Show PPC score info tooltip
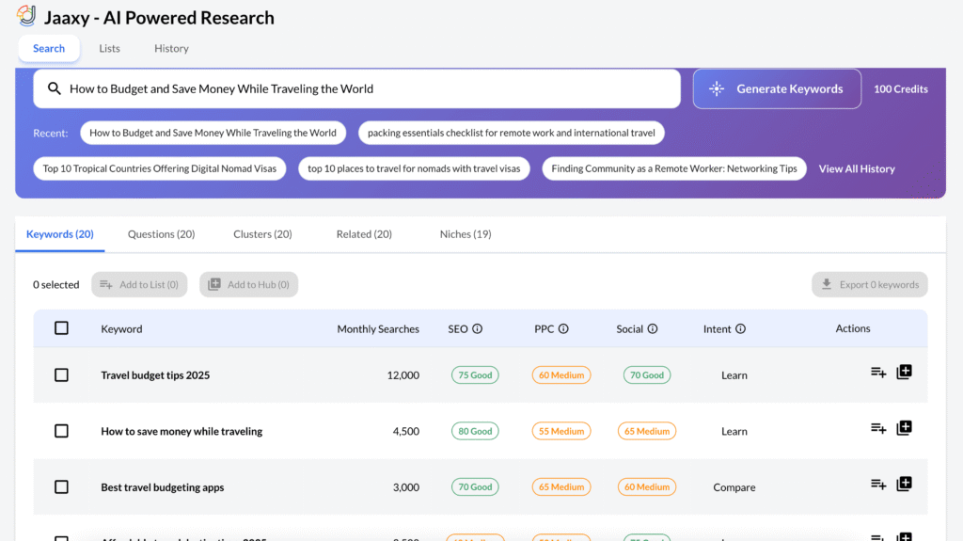This screenshot has height=541, width=963. [563, 329]
